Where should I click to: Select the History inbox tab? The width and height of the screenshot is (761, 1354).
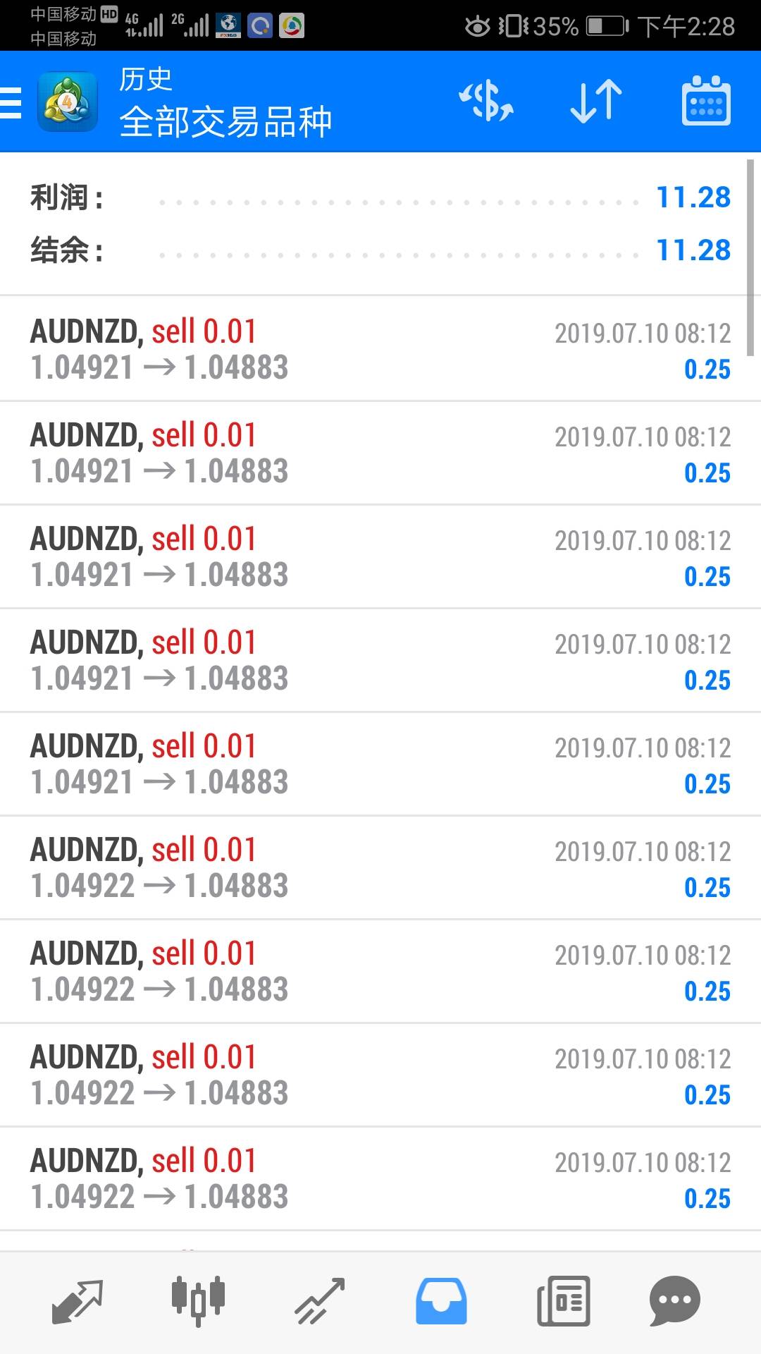(x=441, y=1301)
